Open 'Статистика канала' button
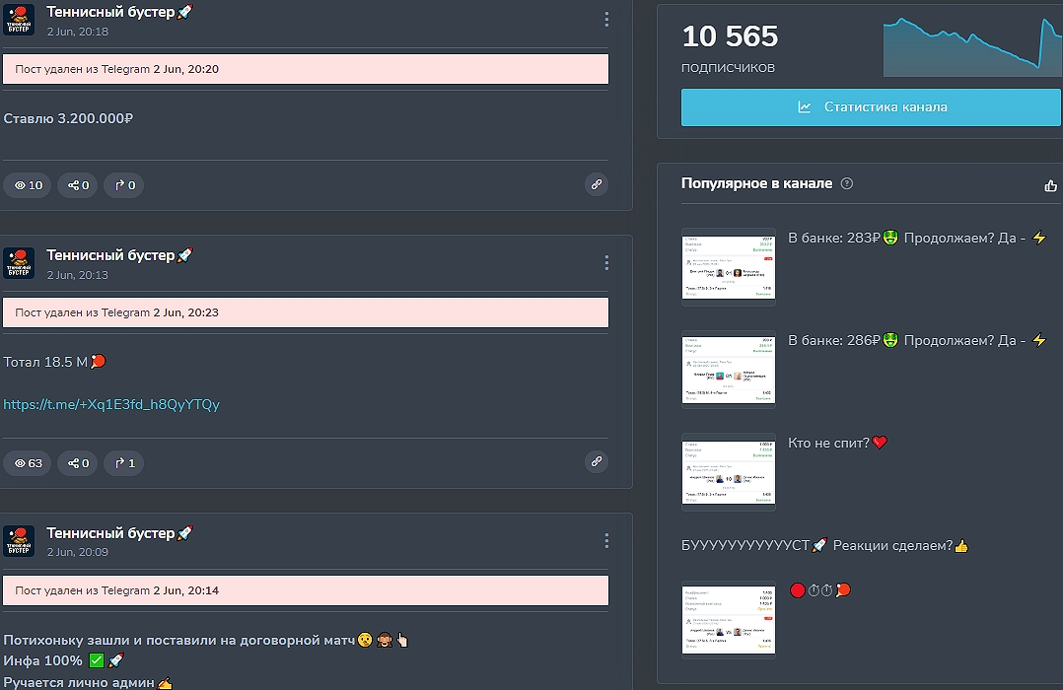 tap(871, 107)
